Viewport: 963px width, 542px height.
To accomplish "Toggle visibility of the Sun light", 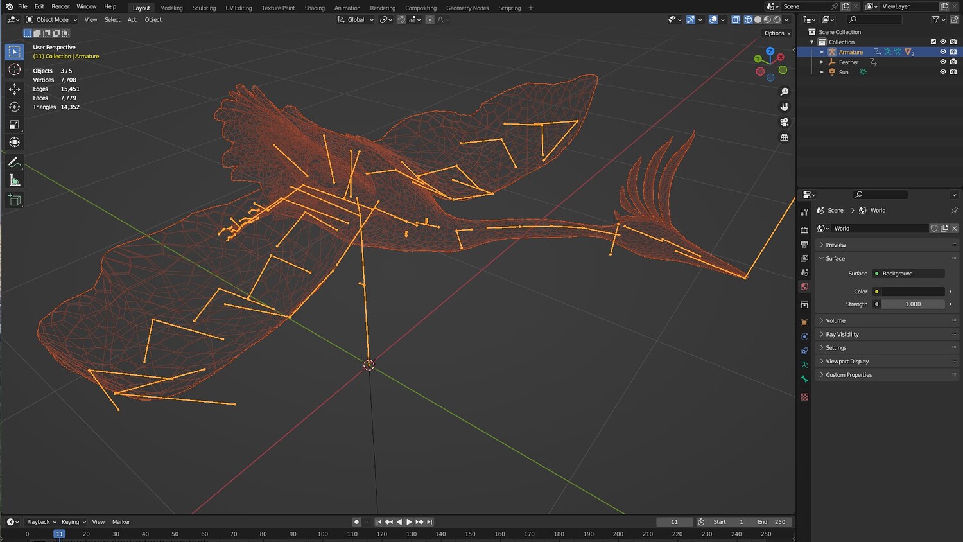I will (x=942, y=72).
